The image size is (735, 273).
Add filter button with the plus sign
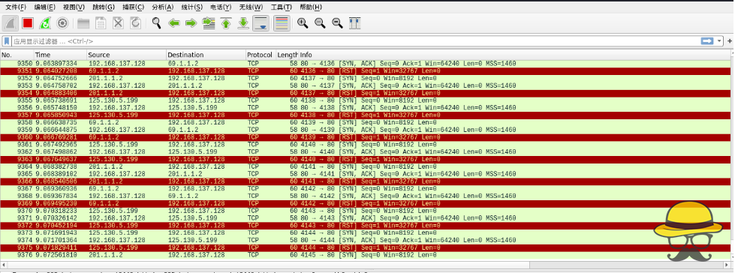pyautogui.click(x=730, y=41)
